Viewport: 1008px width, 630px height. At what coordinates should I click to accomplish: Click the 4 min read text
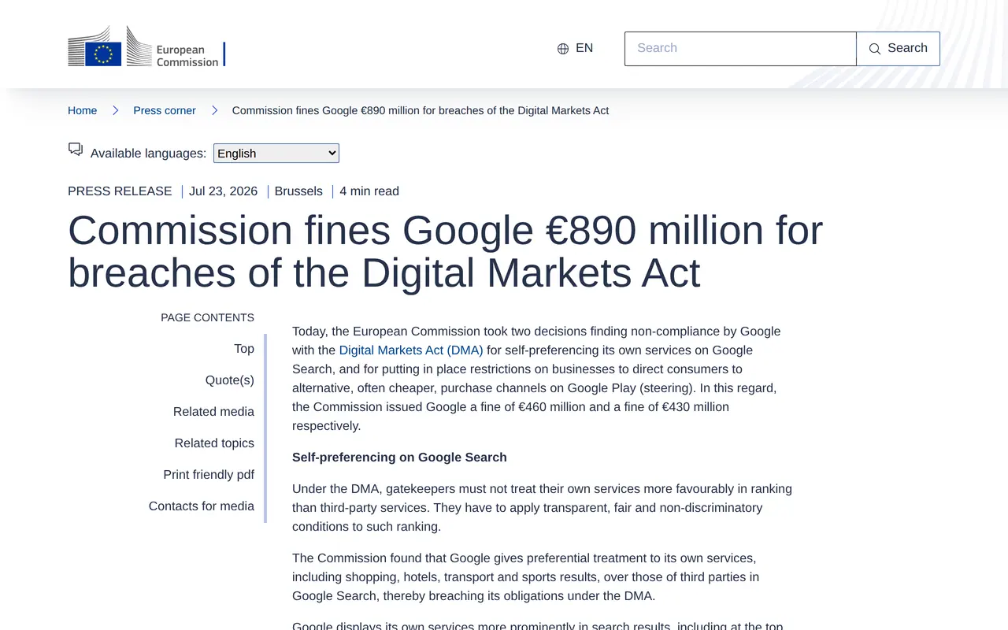pos(369,191)
